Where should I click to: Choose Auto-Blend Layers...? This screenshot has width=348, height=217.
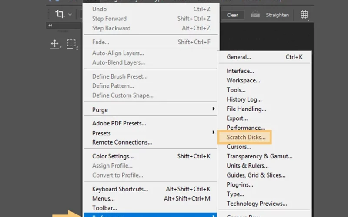click(x=151, y=62)
